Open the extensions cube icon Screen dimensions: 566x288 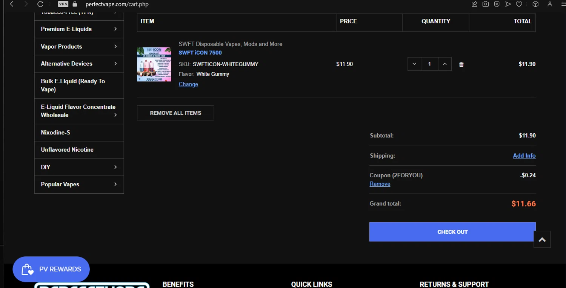(x=535, y=4)
